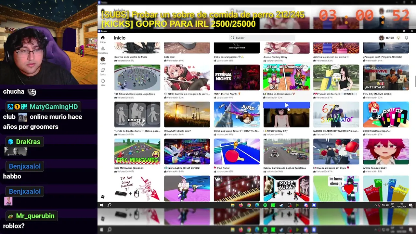Open the green Kick icon in taskbar

273,205
